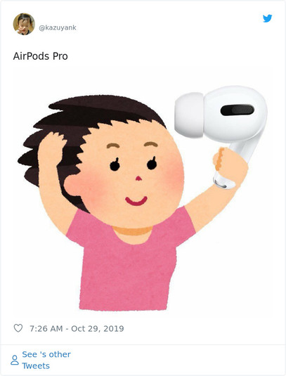
Task: Click the word Tweets in bottom link
Action: 36,366
